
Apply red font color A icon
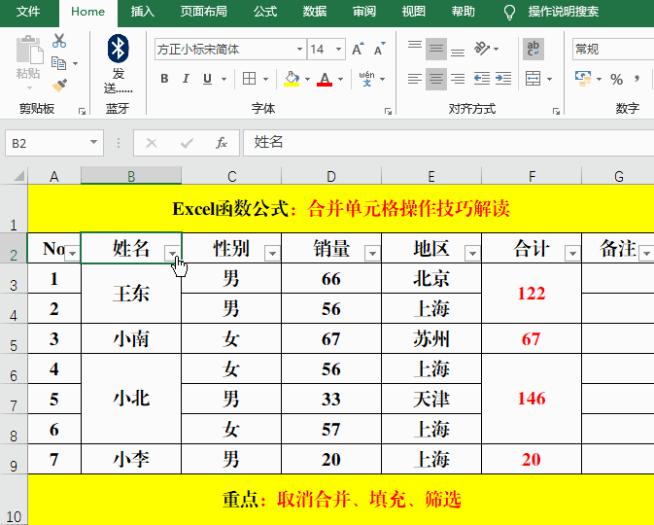325,79
